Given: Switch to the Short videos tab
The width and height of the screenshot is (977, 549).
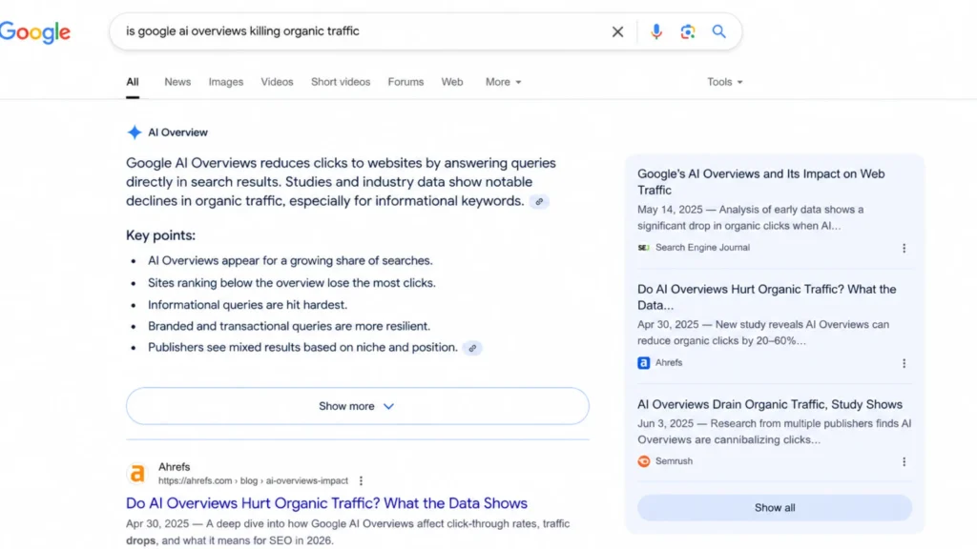Looking at the screenshot, I should pyautogui.click(x=341, y=82).
